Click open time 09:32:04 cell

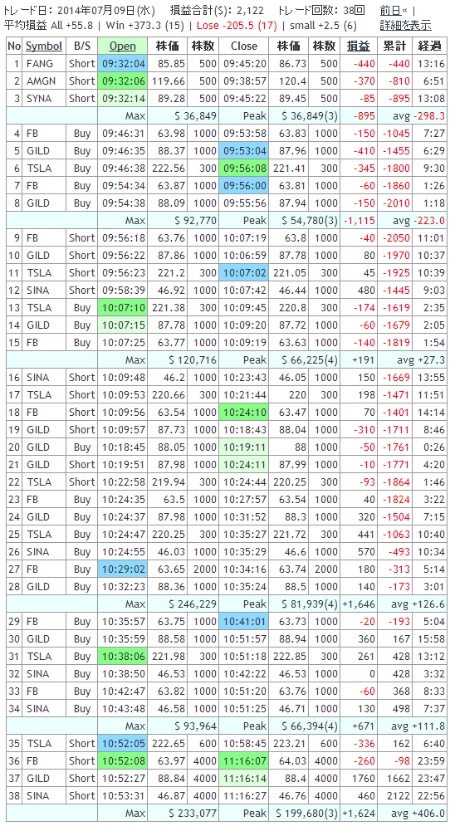(x=122, y=64)
